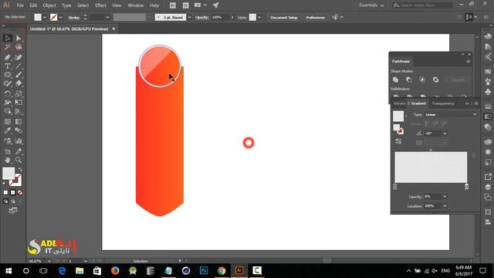Click the Search Adobe Stock field
The image size is (494, 278).
pos(423,5)
